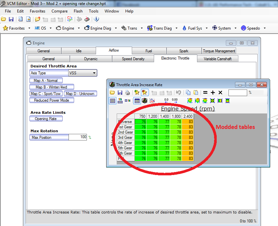The height and width of the screenshot is (226, 278).
Task: Expand the Trans Diag dropdown arrow
Action: tap(176, 28)
